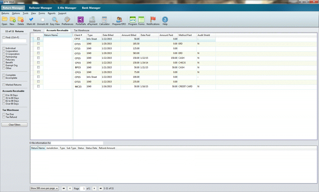319x192 pixels.
Task: Go to next page arrow
Action: pos(94,188)
